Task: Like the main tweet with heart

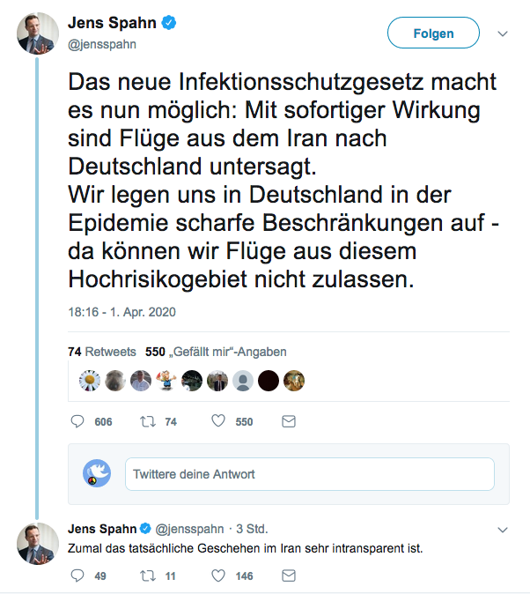Action: [x=218, y=422]
